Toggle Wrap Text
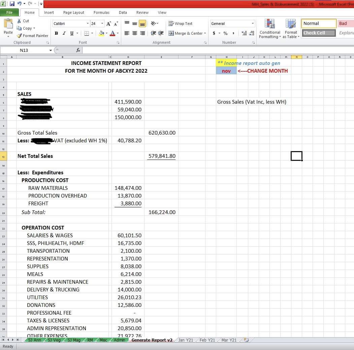 tap(181, 24)
